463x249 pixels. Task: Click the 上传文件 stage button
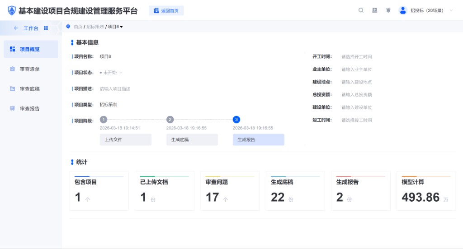coord(126,140)
